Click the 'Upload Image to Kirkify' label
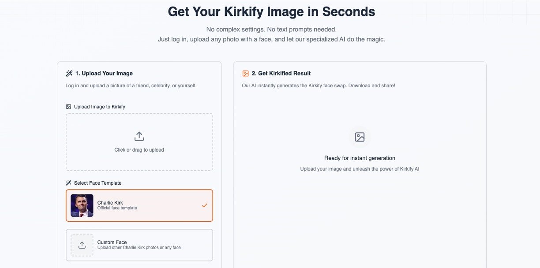Image resolution: width=540 pixels, height=268 pixels. (100, 107)
